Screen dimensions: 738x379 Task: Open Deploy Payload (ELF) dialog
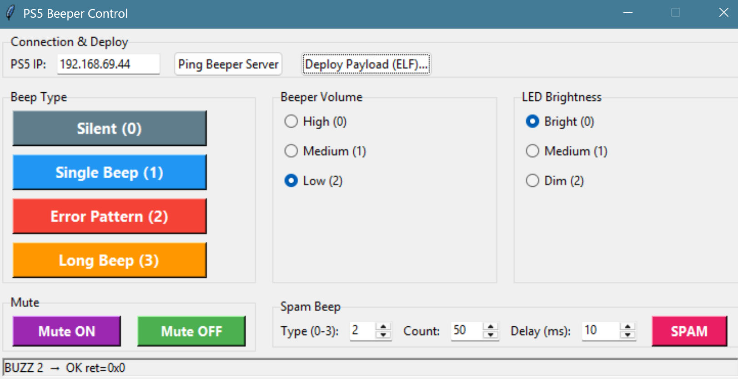click(x=366, y=64)
